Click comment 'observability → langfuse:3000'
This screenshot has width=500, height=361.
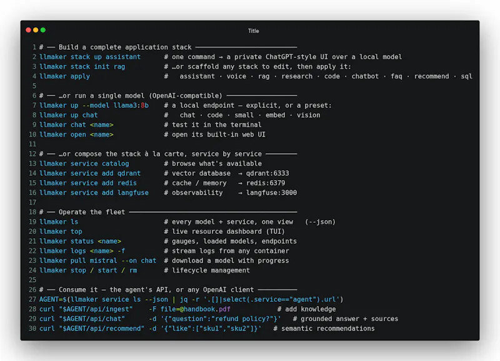[x=231, y=193]
